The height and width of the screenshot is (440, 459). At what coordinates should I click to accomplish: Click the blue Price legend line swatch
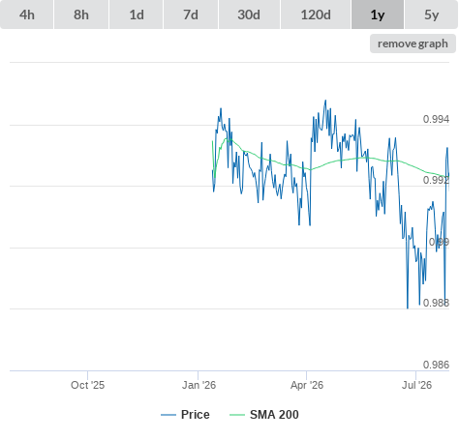click(168, 415)
